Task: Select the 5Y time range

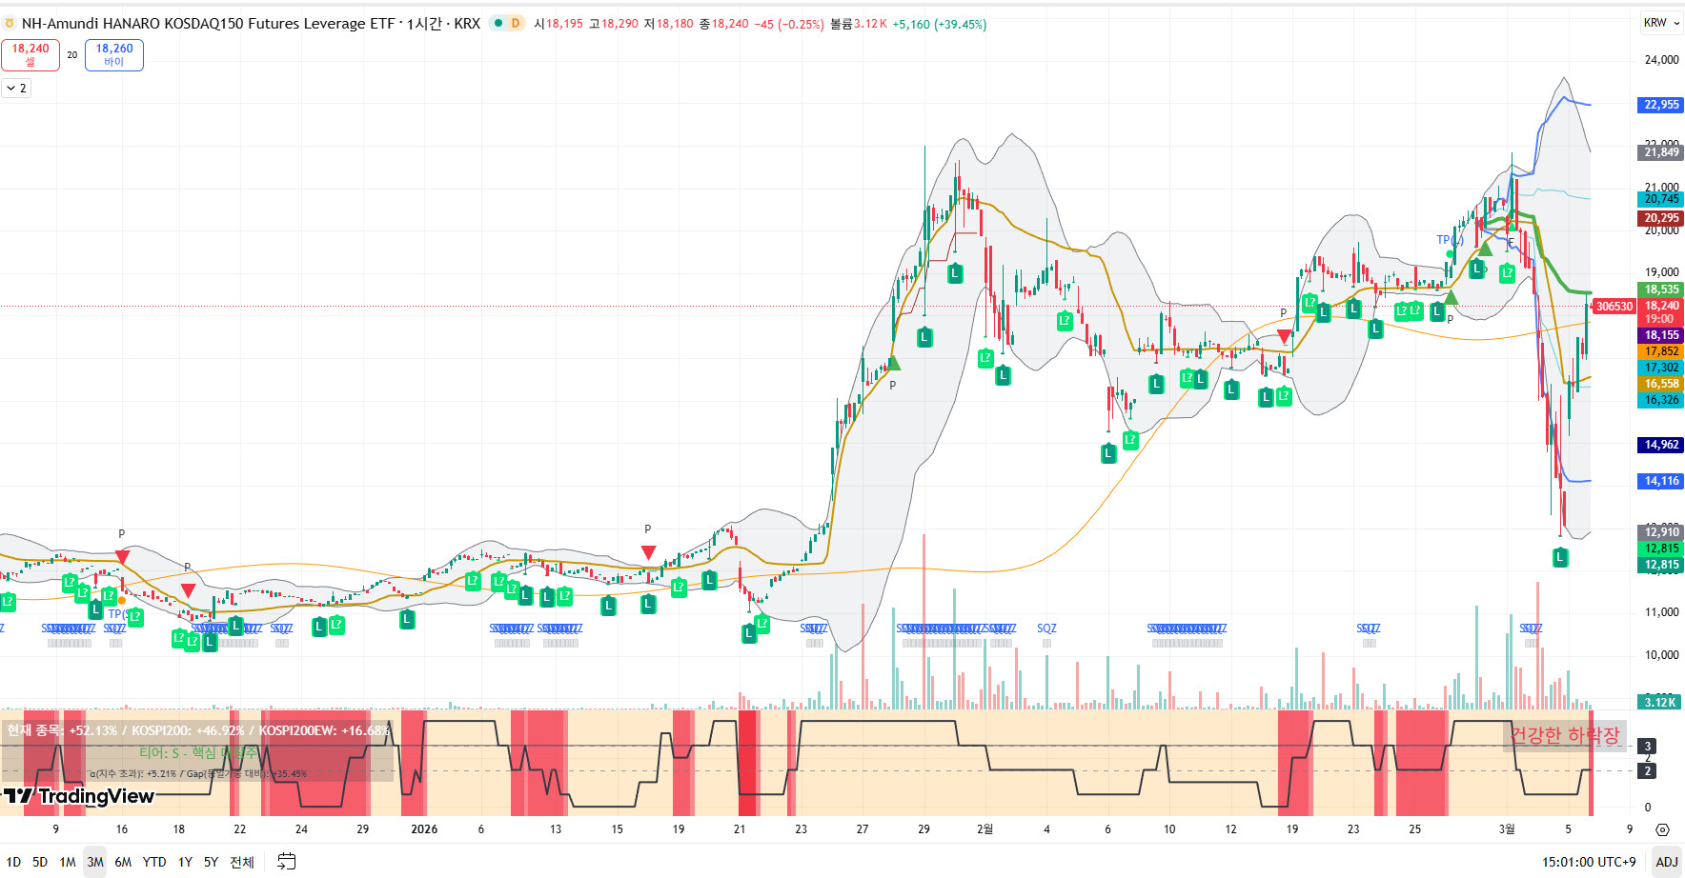Action: tap(211, 862)
